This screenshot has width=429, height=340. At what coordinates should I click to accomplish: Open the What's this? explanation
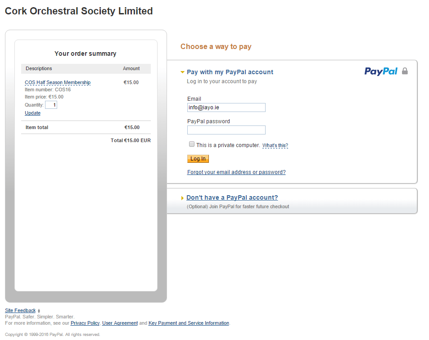point(275,145)
